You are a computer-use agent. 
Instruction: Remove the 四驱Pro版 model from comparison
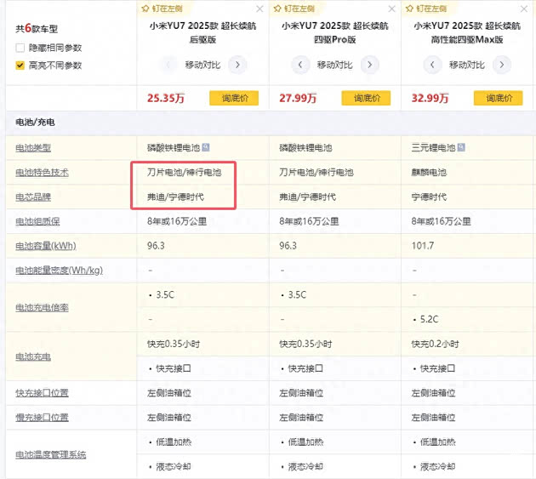pyautogui.click(x=391, y=9)
